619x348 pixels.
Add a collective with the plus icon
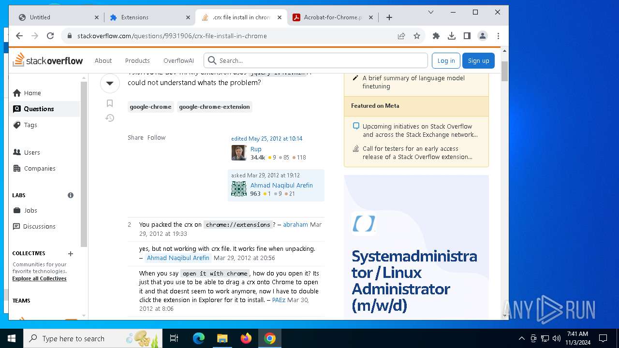click(71, 254)
